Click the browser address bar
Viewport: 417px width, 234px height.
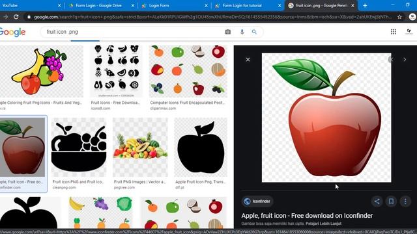coord(213,17)
